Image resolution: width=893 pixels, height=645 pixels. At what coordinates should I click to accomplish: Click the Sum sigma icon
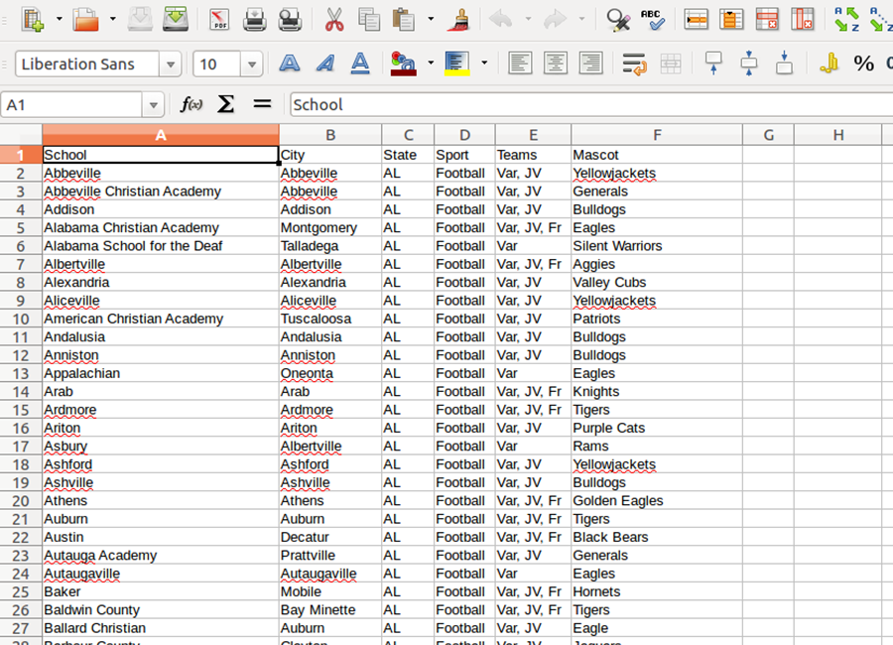pos(226,104)
